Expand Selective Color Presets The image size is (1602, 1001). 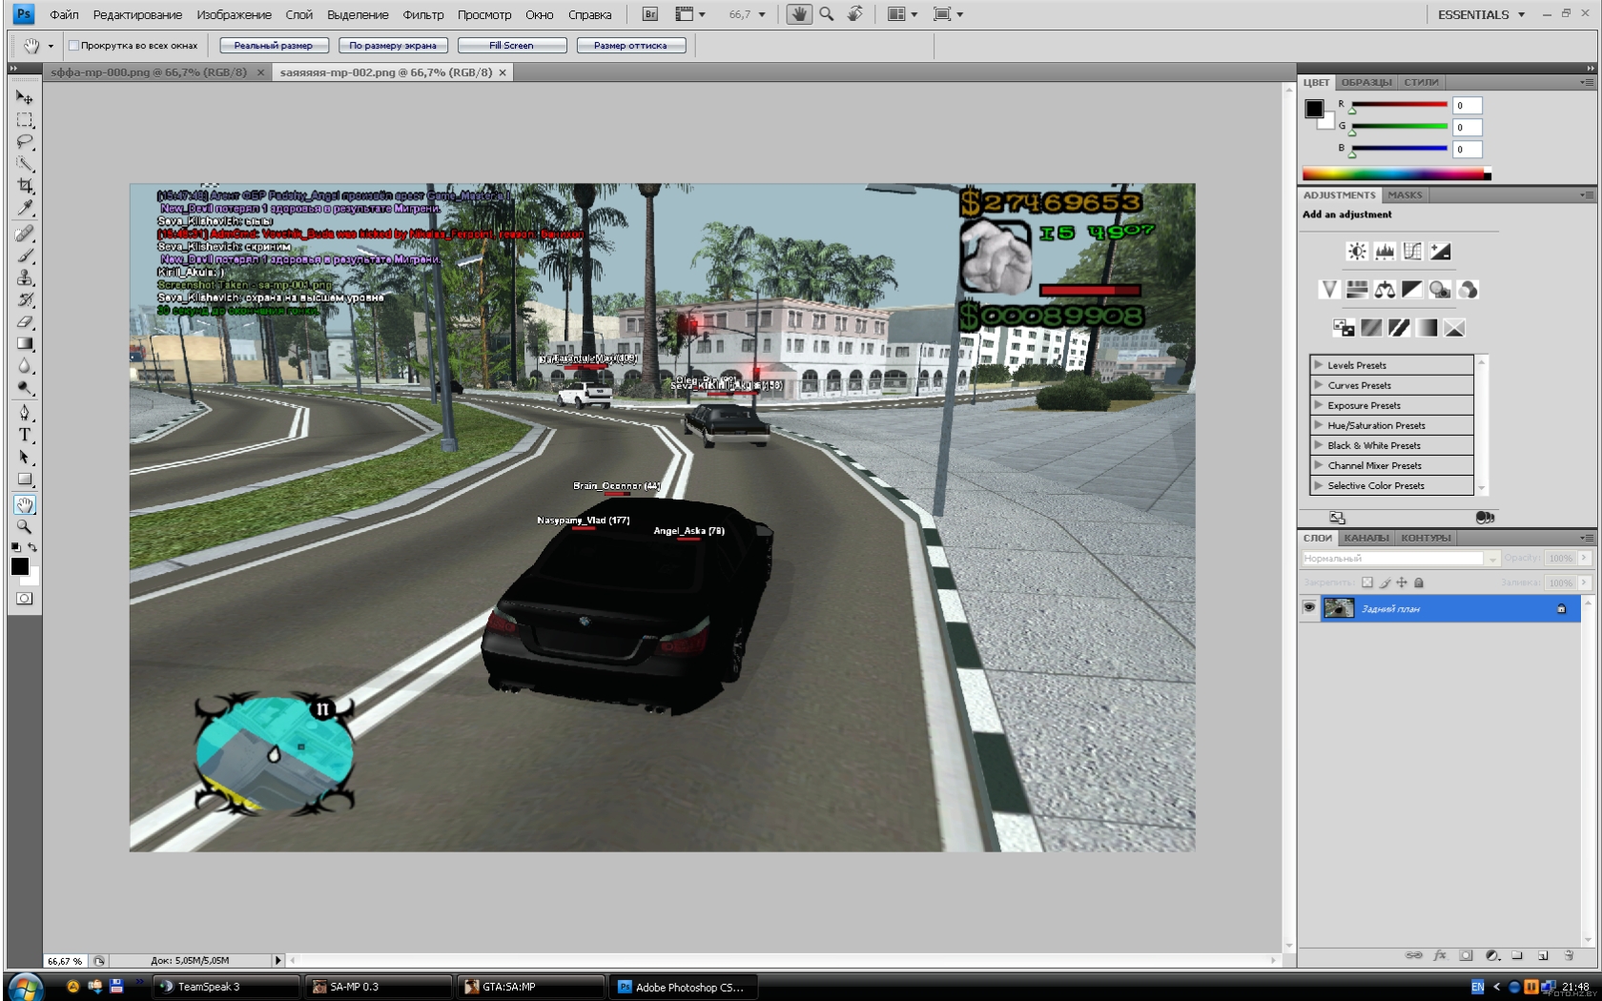click(1318, 485)
